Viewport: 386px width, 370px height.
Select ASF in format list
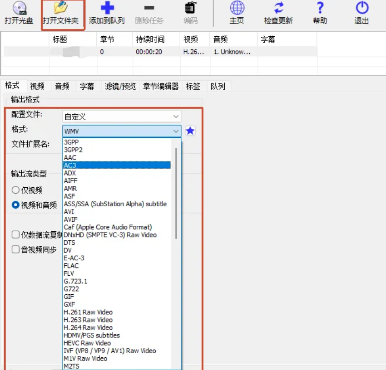pyautogui.click(x=117, y=196)
